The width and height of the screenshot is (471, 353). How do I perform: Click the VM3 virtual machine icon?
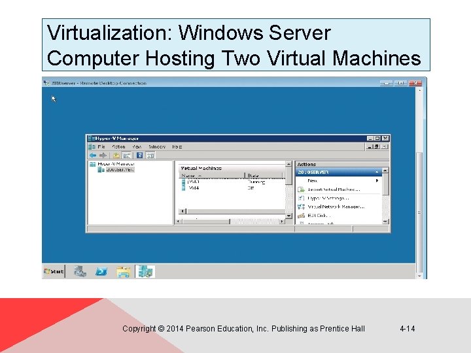coord(184,182)
